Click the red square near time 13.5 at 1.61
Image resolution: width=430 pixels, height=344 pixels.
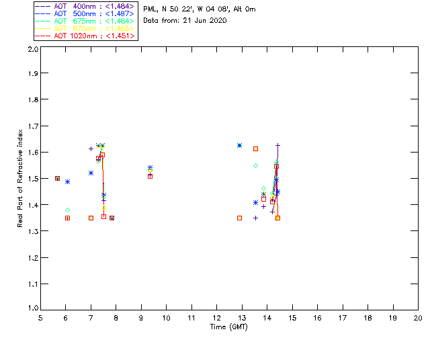(x=255, y=149)
